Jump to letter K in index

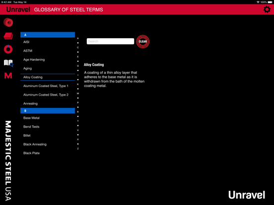click(78, 84)
